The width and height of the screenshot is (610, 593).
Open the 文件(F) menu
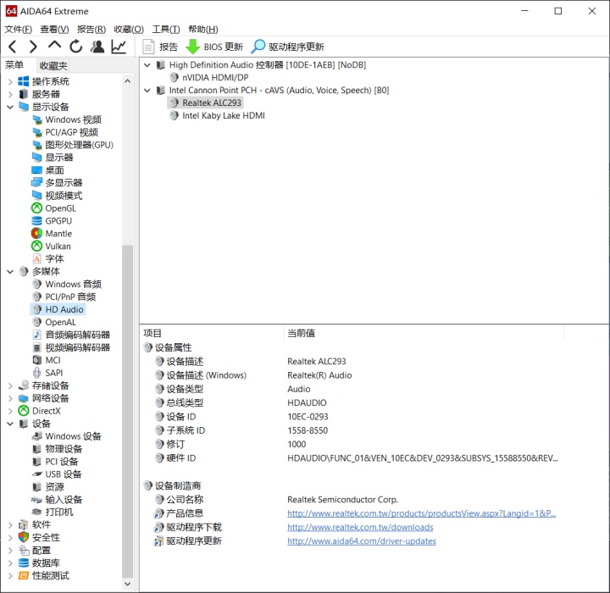[19, 29]
